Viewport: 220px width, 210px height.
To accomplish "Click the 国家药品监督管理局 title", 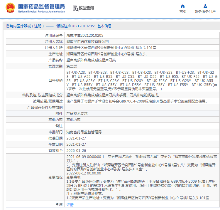I will pos(41,6).
